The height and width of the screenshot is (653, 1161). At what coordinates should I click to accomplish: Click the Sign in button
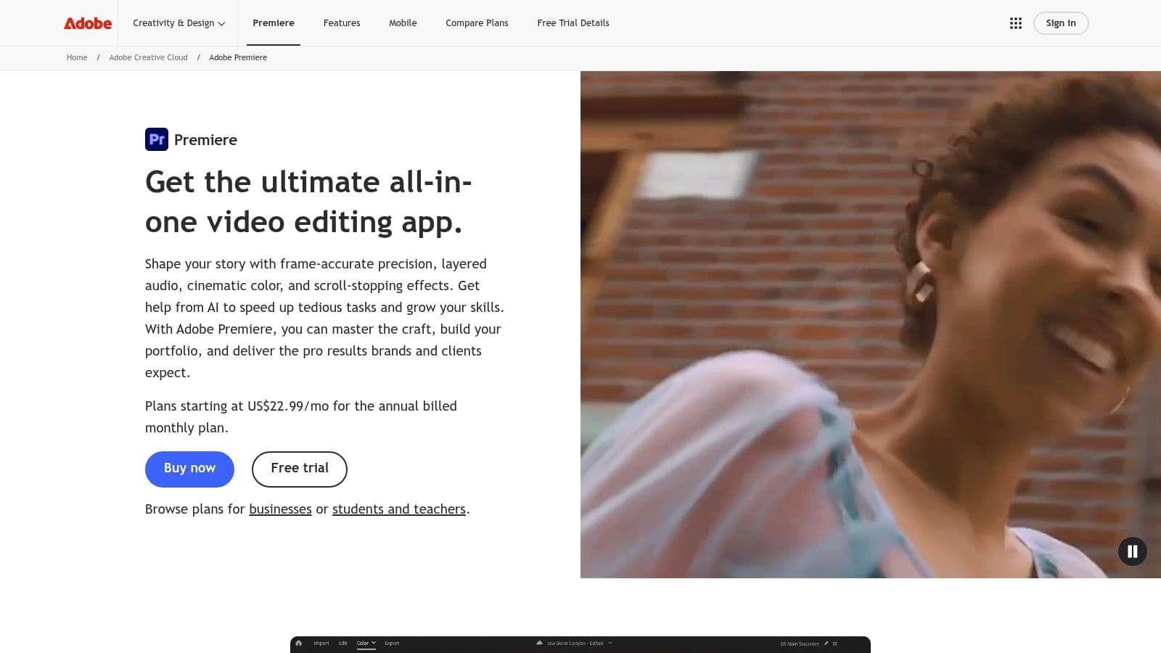[x=1061, y=23]
